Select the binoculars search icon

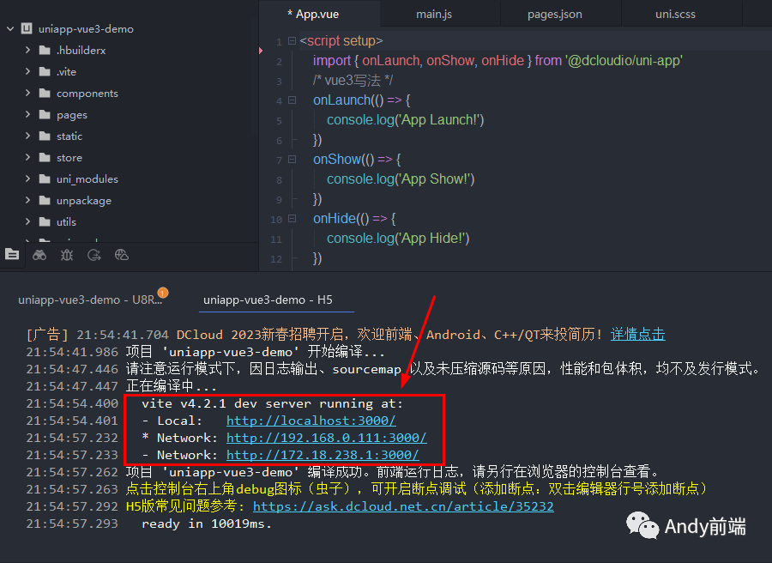pos(39,254)
